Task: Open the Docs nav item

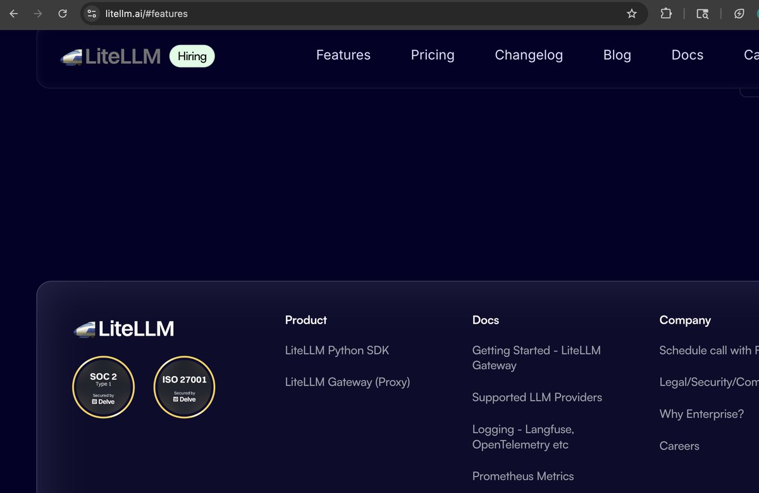Action: 688,55
